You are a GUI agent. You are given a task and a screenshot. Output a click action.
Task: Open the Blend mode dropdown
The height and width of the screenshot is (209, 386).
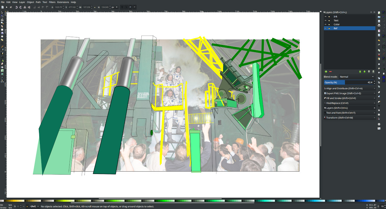pyautogui.click(x=357, y=77)
